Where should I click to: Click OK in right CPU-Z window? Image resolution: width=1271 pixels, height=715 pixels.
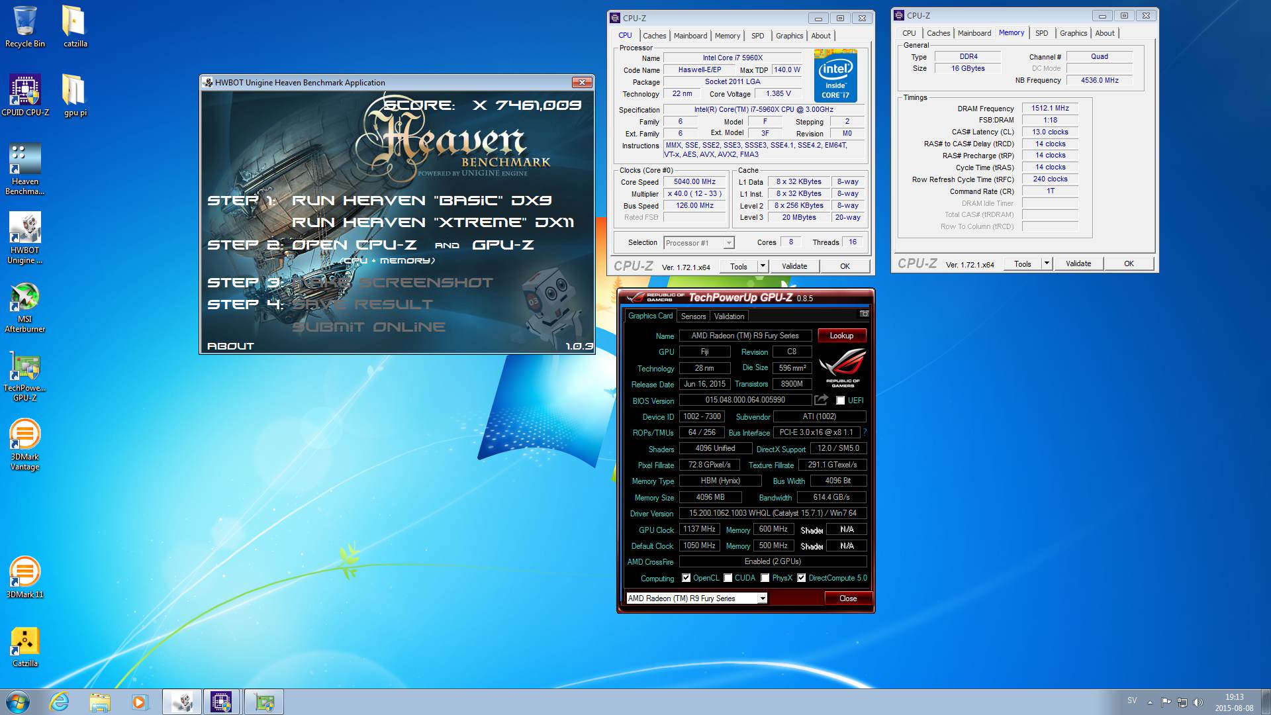click(1129, 263)
